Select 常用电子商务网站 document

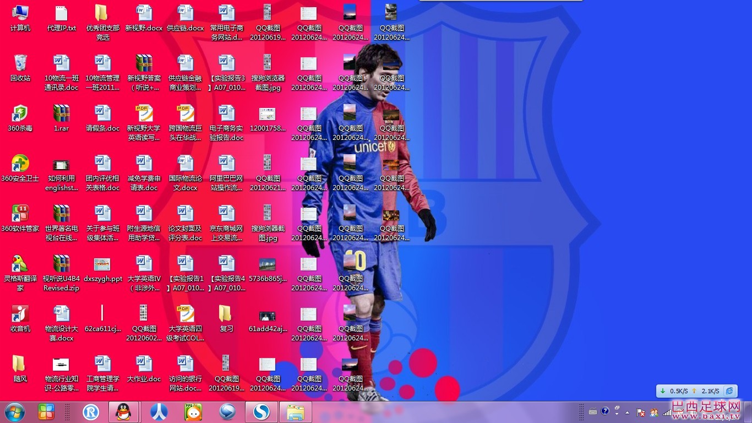click(x=226, y=23)
